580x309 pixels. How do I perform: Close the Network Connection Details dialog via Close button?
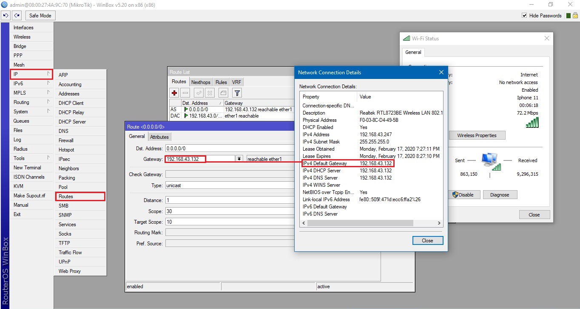pyautogui.click(x=428, y=241)
